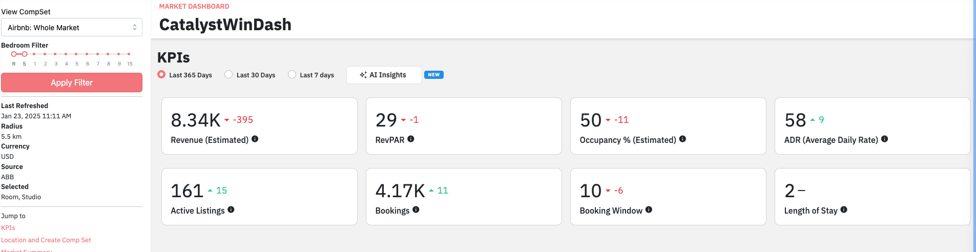Click the ADR (Average Daily Rate) info icon
This screenshot has height=252, width=976.
[x=884, y=139]
